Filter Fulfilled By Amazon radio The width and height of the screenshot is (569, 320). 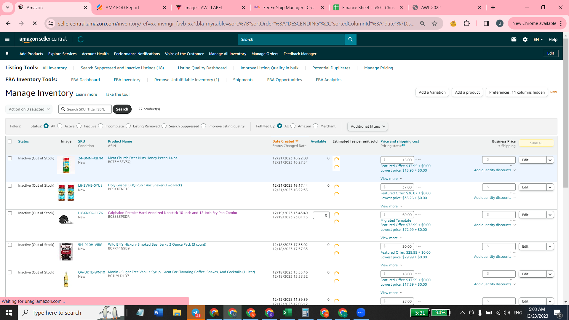(293, 126)
